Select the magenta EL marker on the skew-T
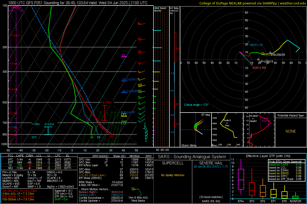 (x=124, y=55)
